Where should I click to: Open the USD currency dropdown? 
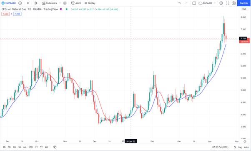click(x=245, y=9)
